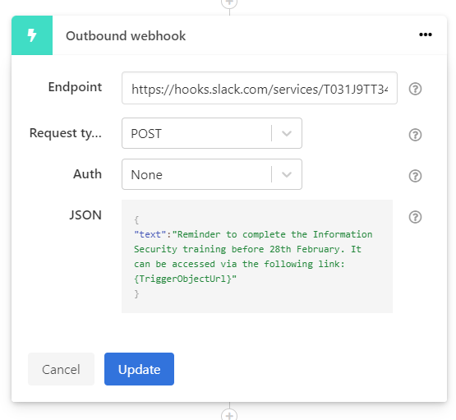Click the Update button

click(x=140, y=369)
